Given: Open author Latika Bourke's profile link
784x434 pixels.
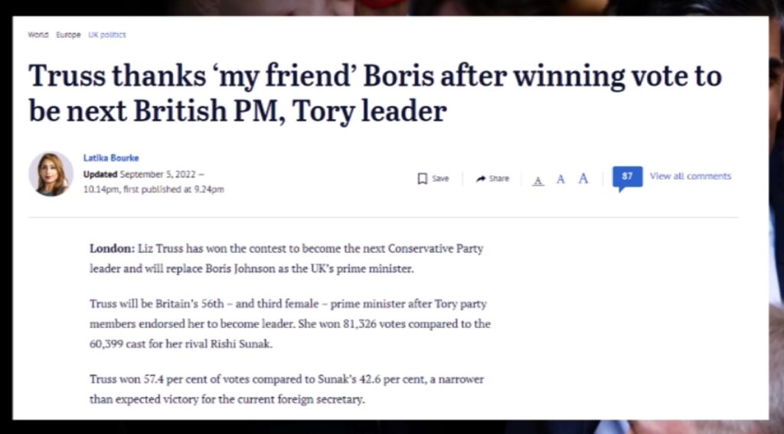Looking at the screenshot, I should pos(110,158).
